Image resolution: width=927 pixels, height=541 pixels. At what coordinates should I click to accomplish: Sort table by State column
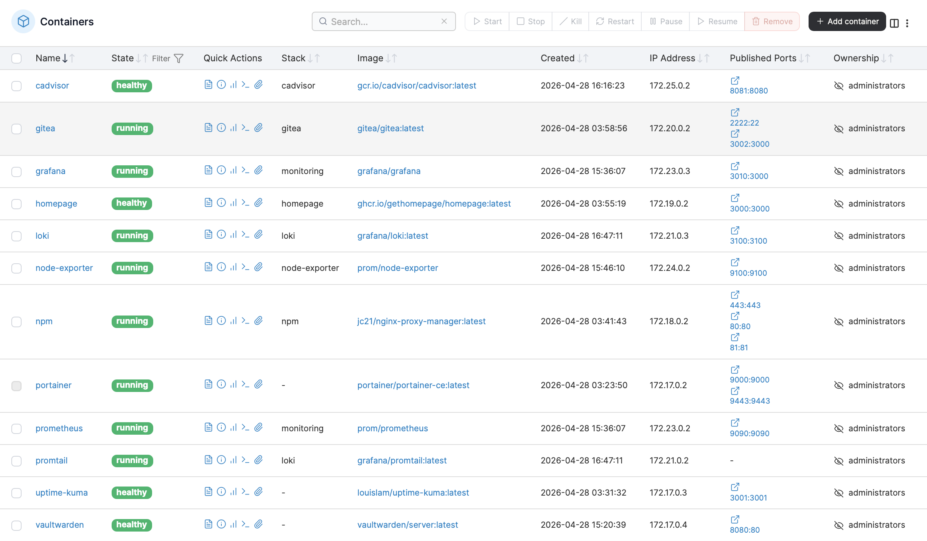point(129,58)
